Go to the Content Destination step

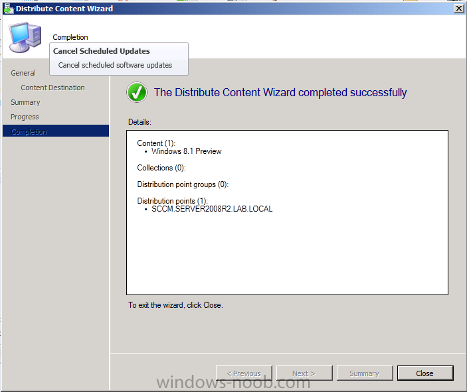[x=52, y=88]
